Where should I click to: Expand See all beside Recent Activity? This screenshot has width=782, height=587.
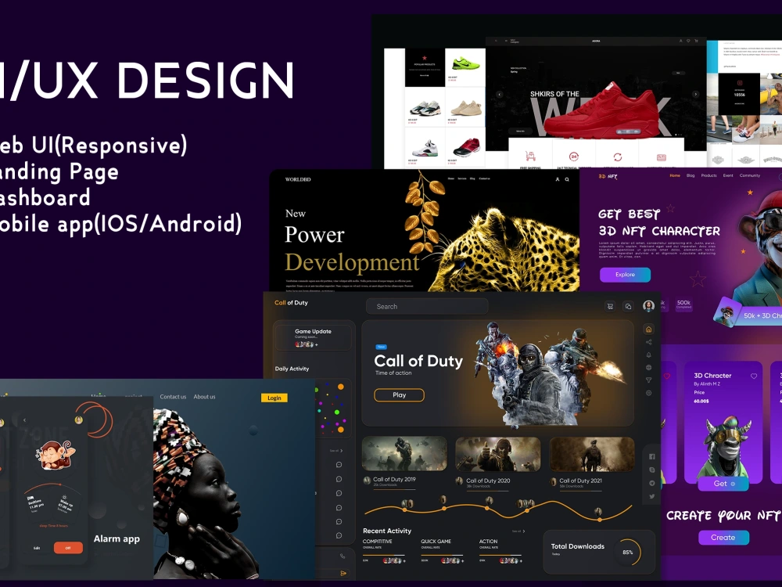point(518,531)
